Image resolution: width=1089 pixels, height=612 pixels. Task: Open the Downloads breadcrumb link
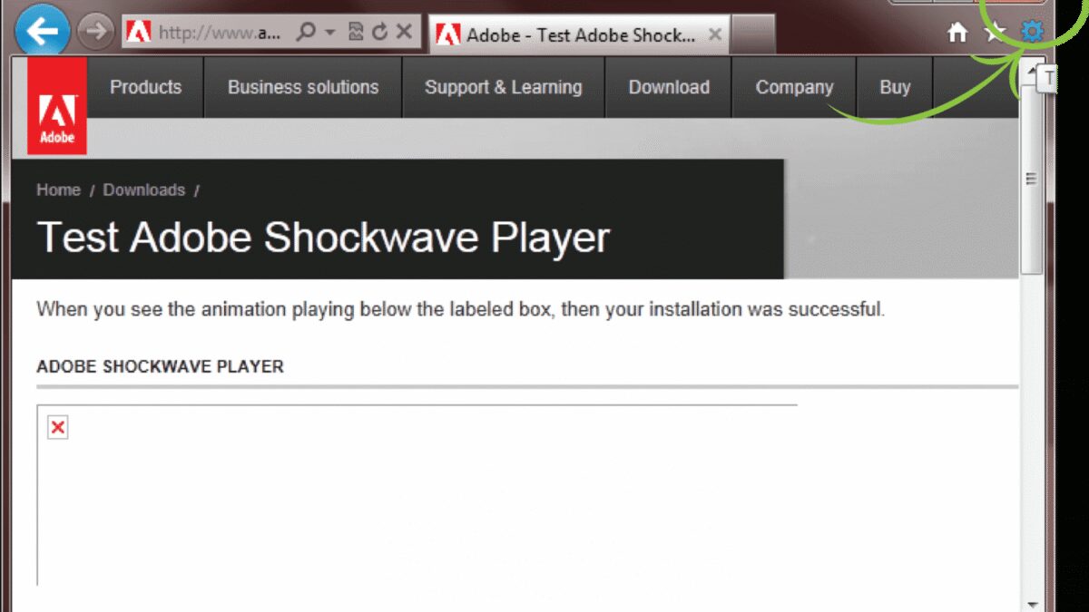[x=144, y=190]
